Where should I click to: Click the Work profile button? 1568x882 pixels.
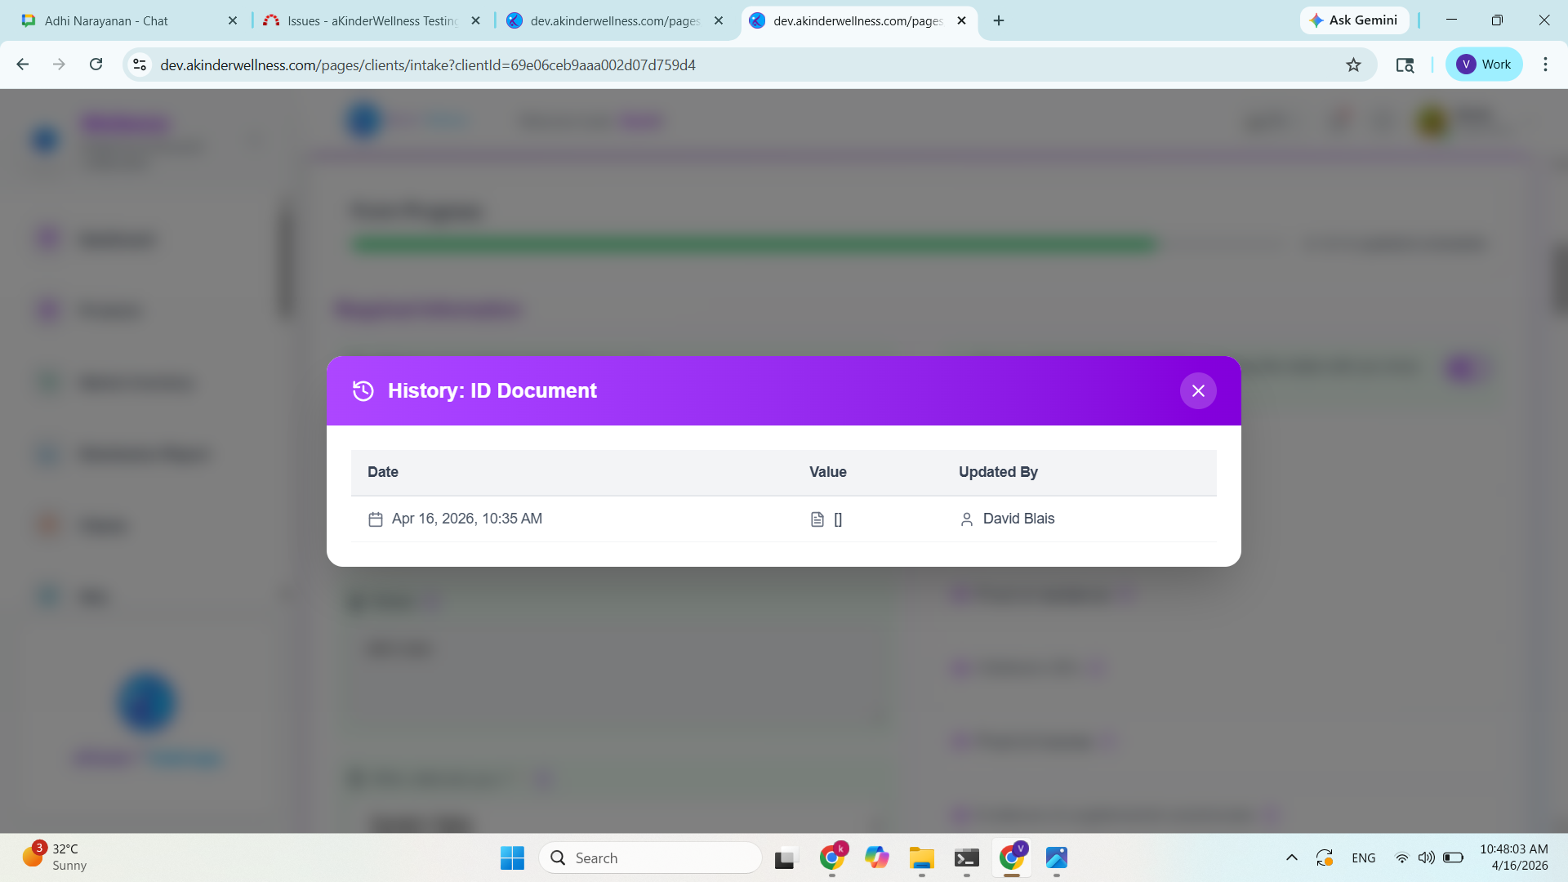1484,65
